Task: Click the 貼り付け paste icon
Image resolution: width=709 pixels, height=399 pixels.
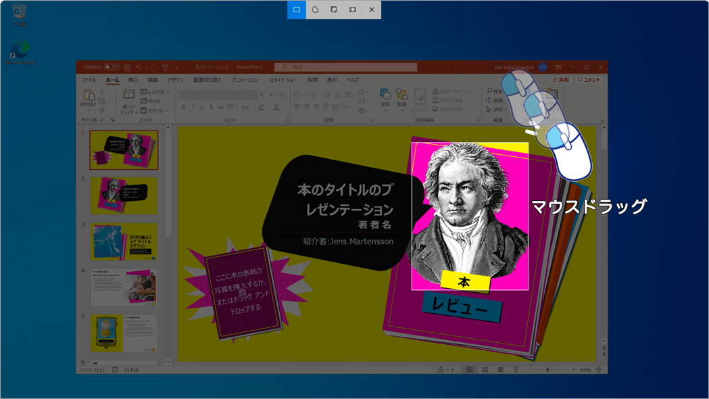Action: tap(89, 95)
